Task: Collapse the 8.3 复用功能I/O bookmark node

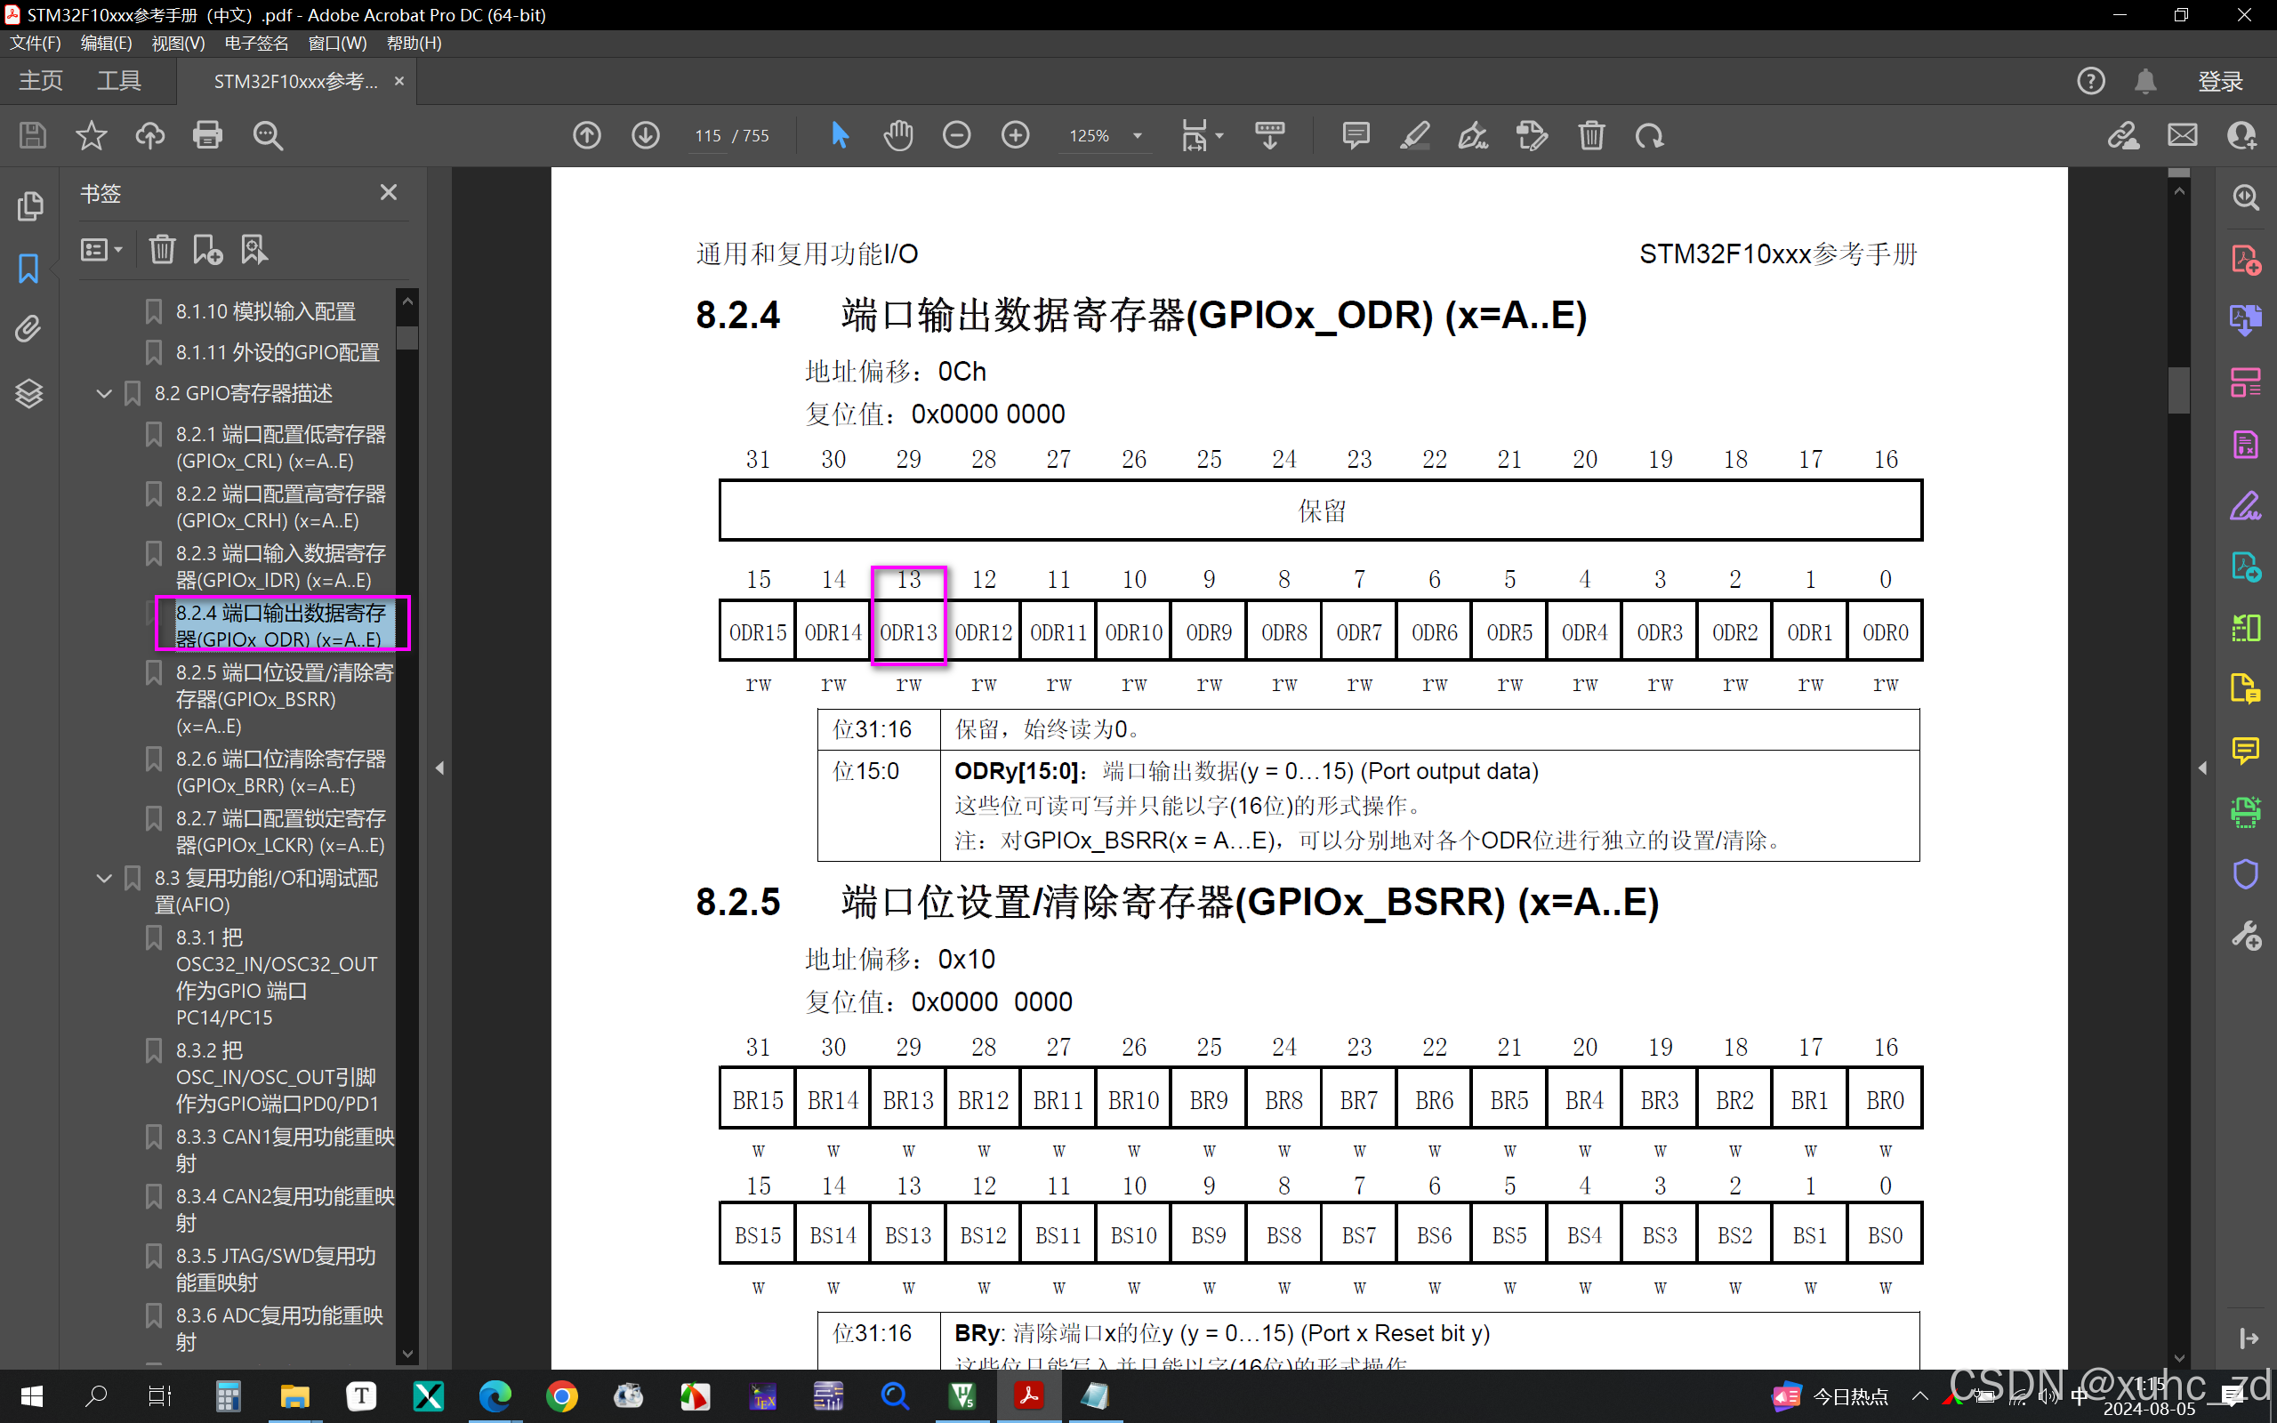Action: 104,878
